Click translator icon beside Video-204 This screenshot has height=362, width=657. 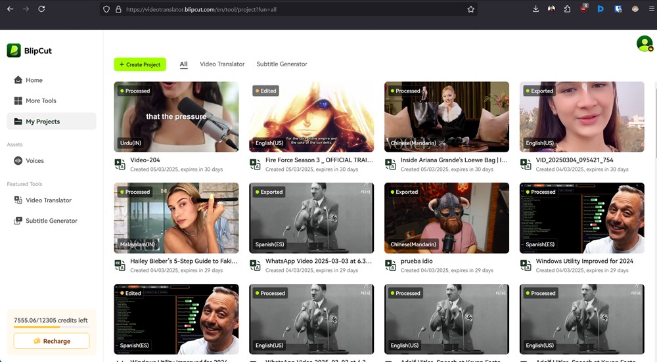click(120, 164)
